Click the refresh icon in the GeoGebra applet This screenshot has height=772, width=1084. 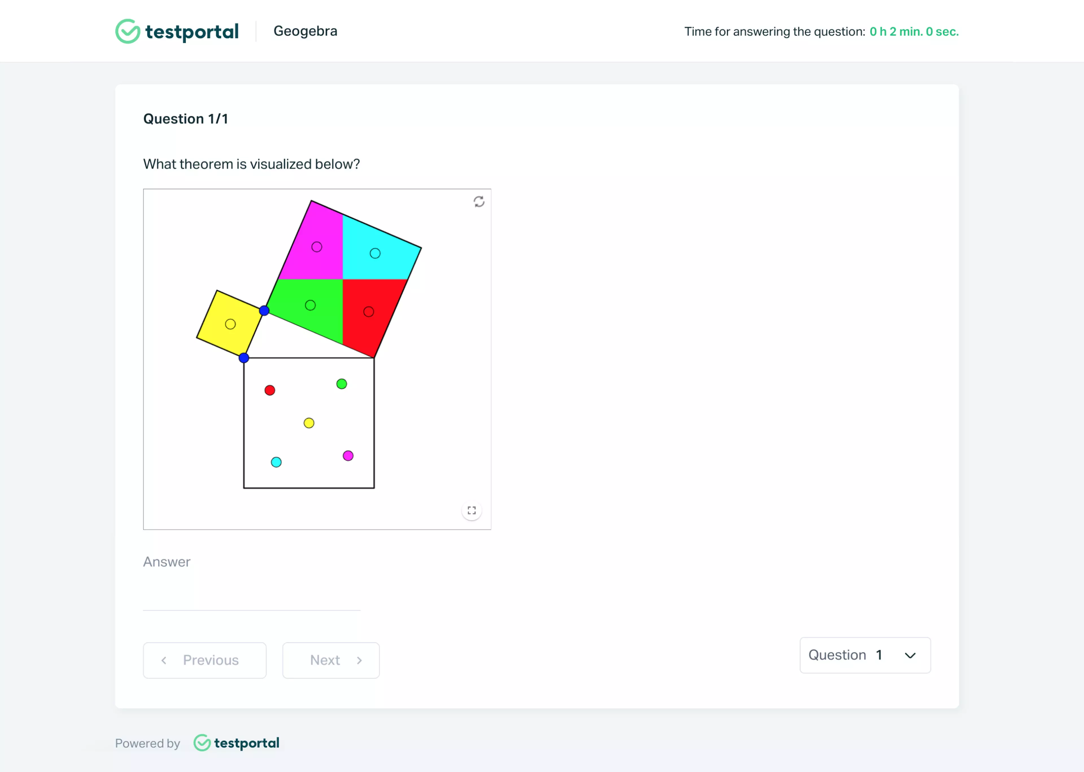coord(479,202)
